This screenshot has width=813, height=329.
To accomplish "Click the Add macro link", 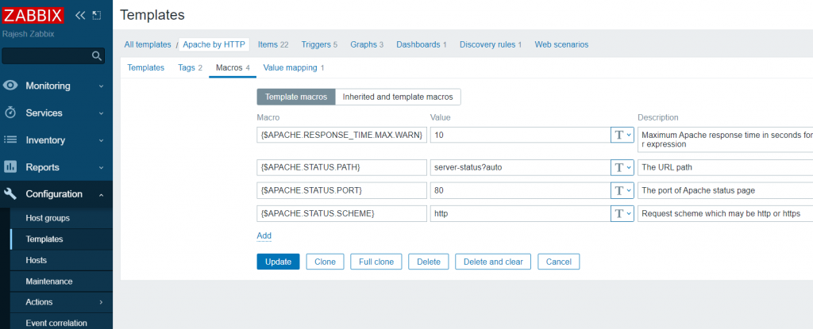I will point(264,235).
